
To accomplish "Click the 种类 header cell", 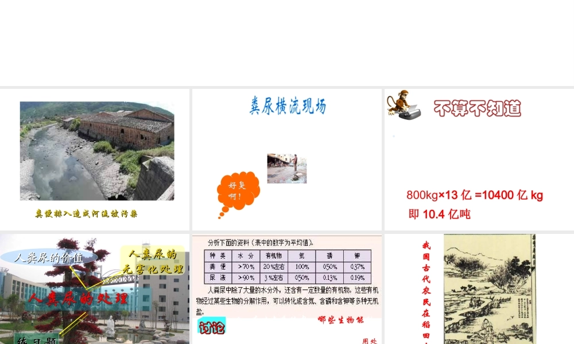I will (218, 256).
